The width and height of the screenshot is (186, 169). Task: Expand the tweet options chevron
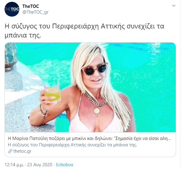[174, 6]
